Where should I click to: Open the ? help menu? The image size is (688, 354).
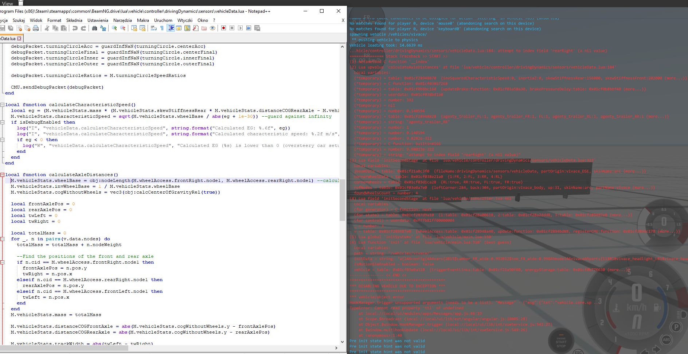point(214,20)
